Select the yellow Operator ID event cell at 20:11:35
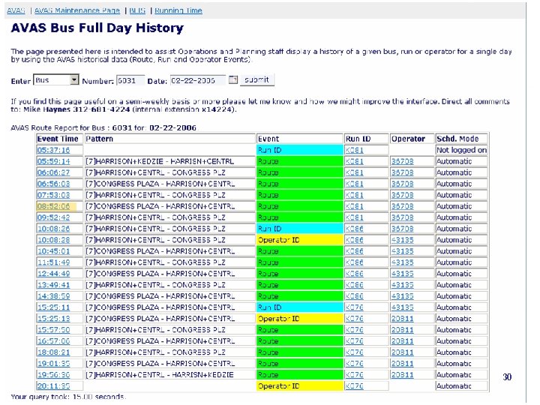 (299, 386)
